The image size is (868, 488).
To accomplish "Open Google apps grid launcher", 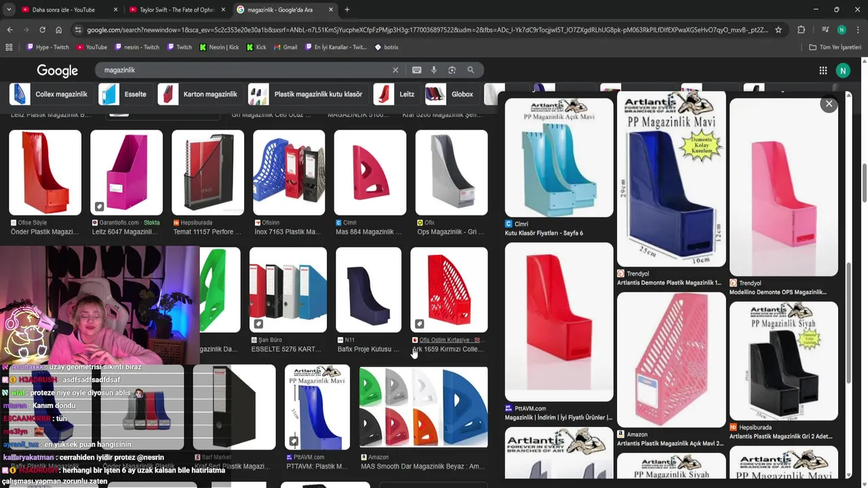I will 823,70.
